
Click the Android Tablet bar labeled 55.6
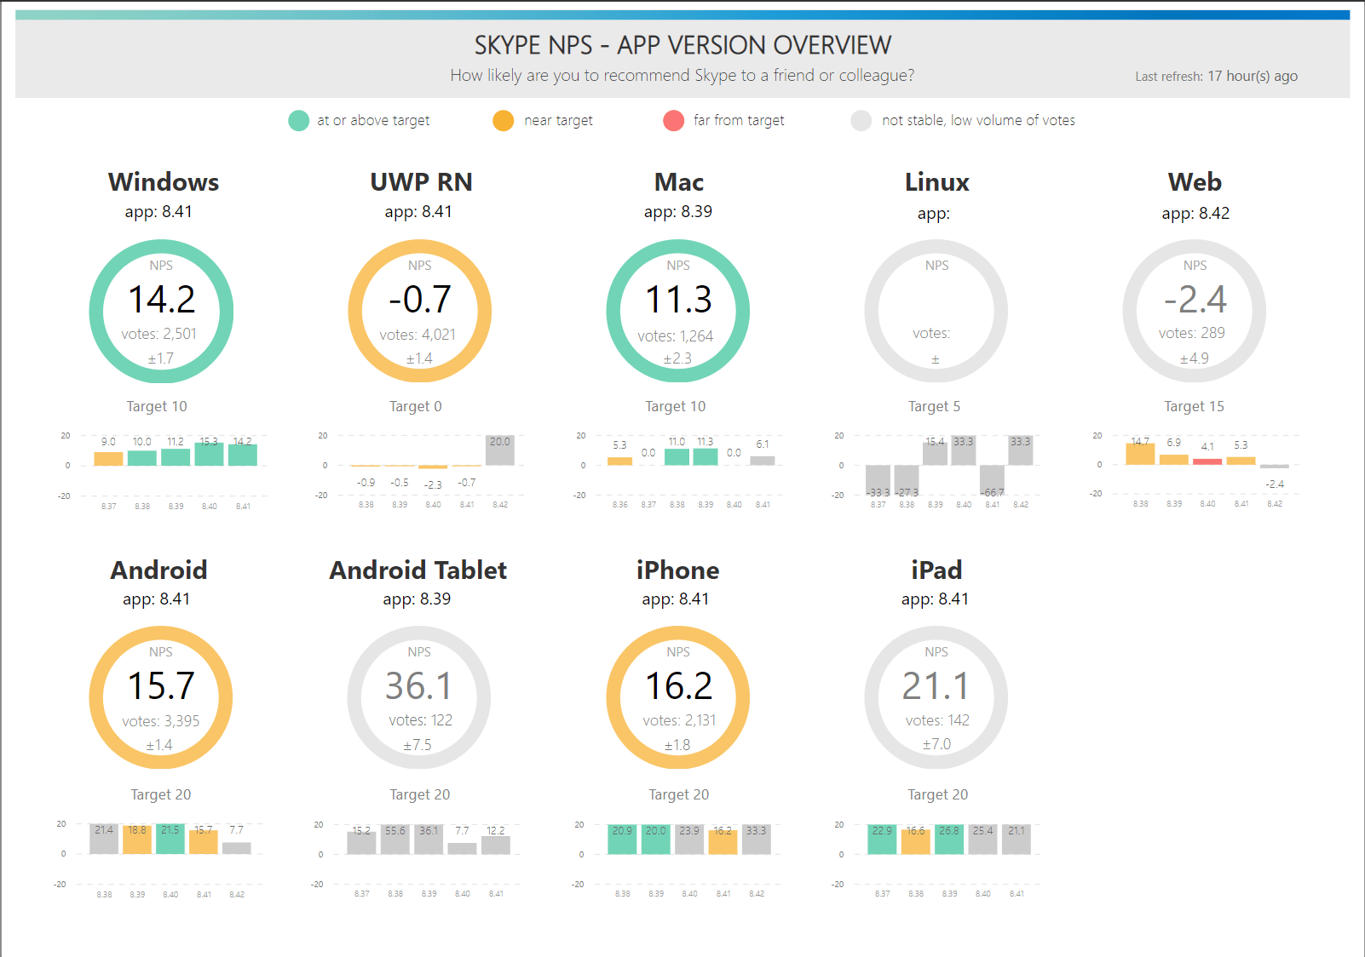pyautogui.click(x=395, y=839)
